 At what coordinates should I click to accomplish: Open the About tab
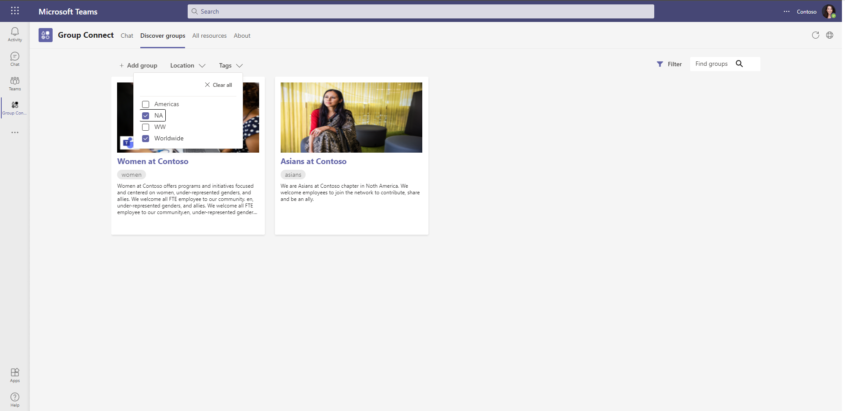[242, 36]
